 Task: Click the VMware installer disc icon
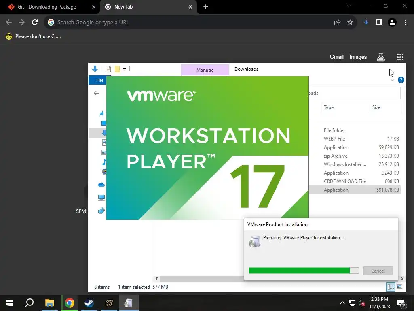point(255,241)
